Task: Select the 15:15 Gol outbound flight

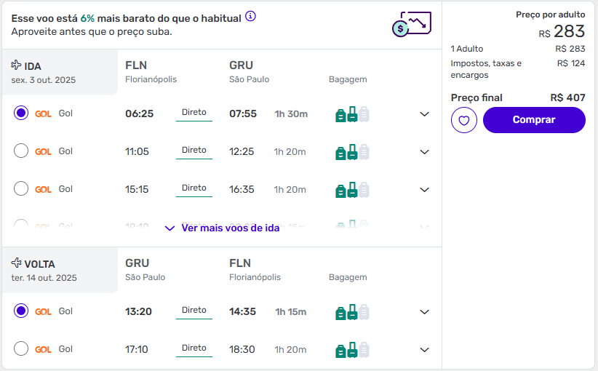Action: coord(21,188)
